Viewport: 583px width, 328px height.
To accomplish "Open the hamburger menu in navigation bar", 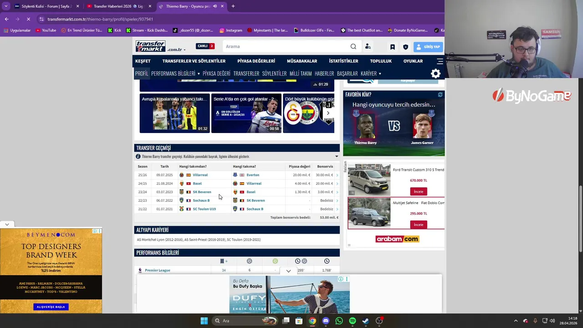I will (x=440, y=61).
